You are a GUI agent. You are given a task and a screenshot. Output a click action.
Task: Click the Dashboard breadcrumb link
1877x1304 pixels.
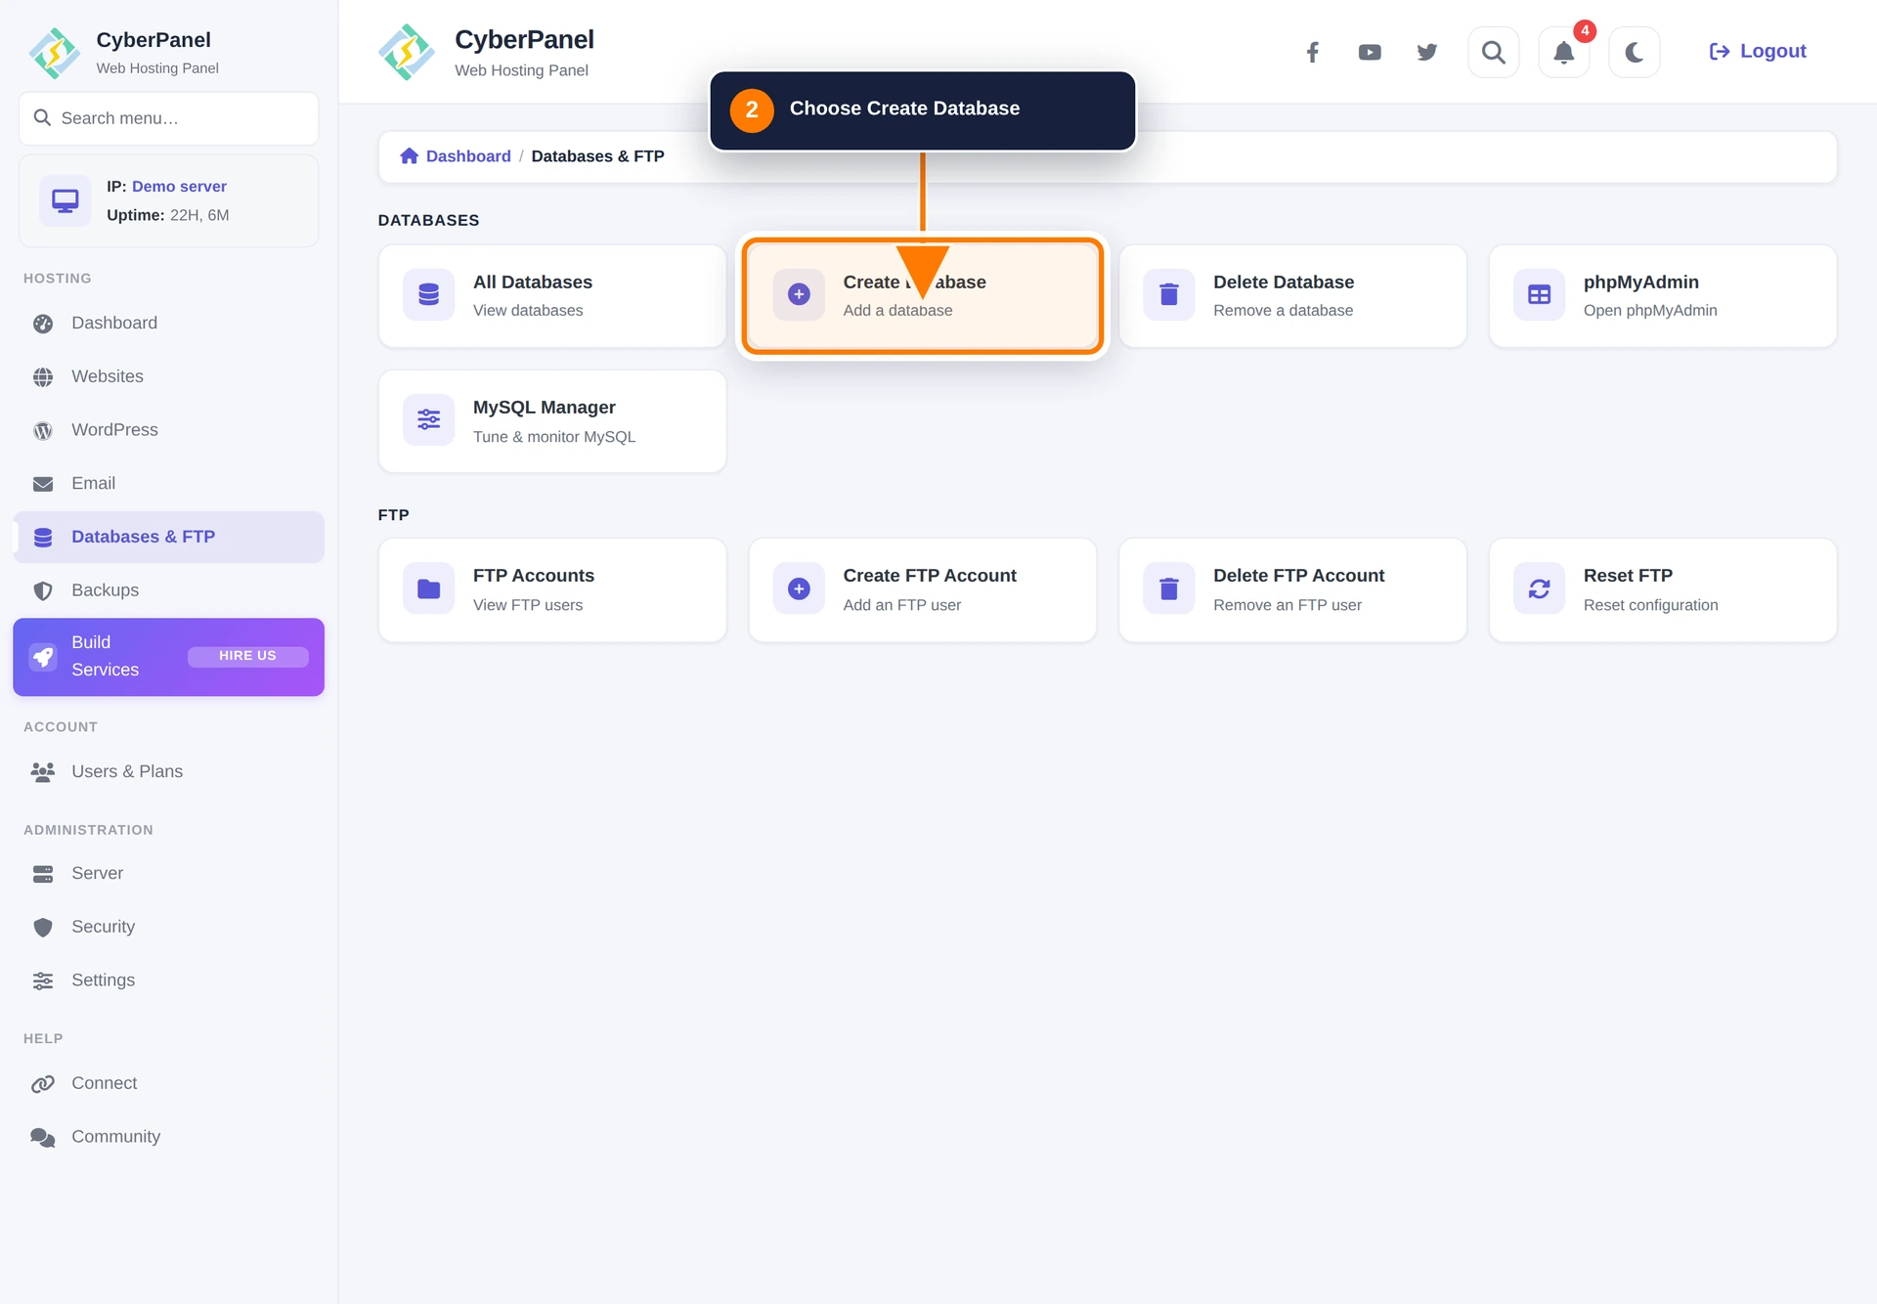coord(468,156)
